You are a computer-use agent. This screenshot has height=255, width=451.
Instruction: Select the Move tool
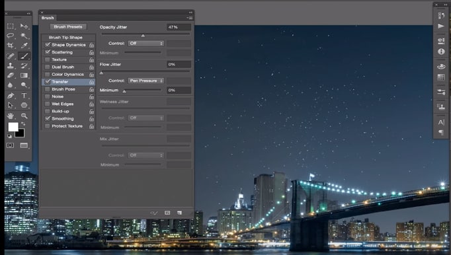[x=24, y=26]
